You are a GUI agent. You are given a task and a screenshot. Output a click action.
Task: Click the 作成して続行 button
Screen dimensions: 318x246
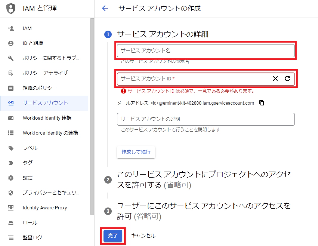(x=136, y=152)
